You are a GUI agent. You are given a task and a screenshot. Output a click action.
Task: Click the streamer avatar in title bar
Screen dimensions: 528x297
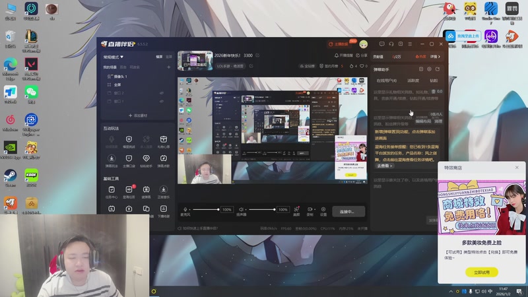(x=364, y=44)
